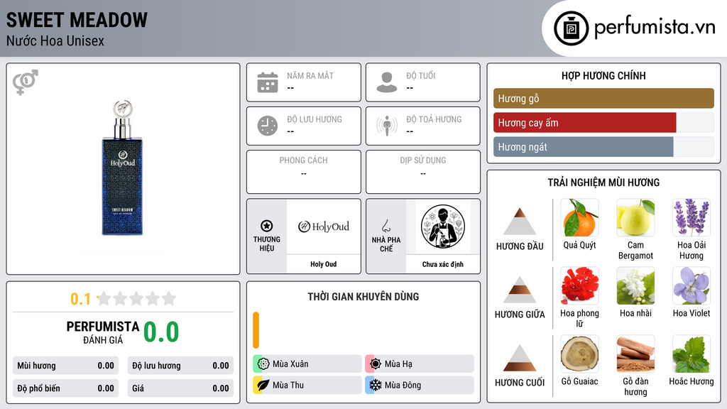Click the Hợp hương chính heading

tap(603, 75)
